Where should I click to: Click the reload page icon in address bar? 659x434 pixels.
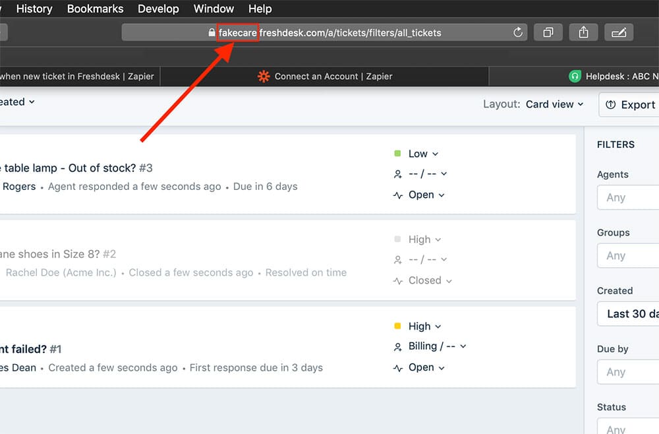pyautogui.click(x=517, y=32)
